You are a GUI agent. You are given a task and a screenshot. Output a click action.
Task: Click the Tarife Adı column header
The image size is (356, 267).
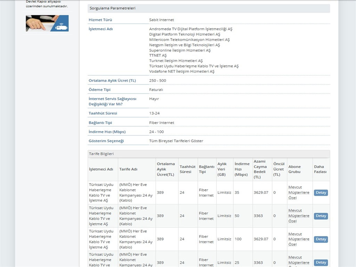tap(128, 169)
